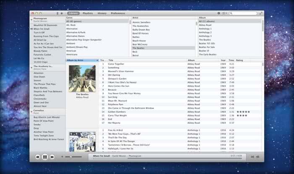
Task: Click the toolbar icon left of the dot icon
Action: click(58, 13)
